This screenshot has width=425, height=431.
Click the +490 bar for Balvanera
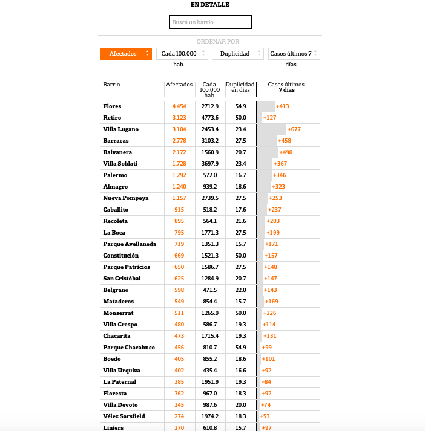click(268, 152)
